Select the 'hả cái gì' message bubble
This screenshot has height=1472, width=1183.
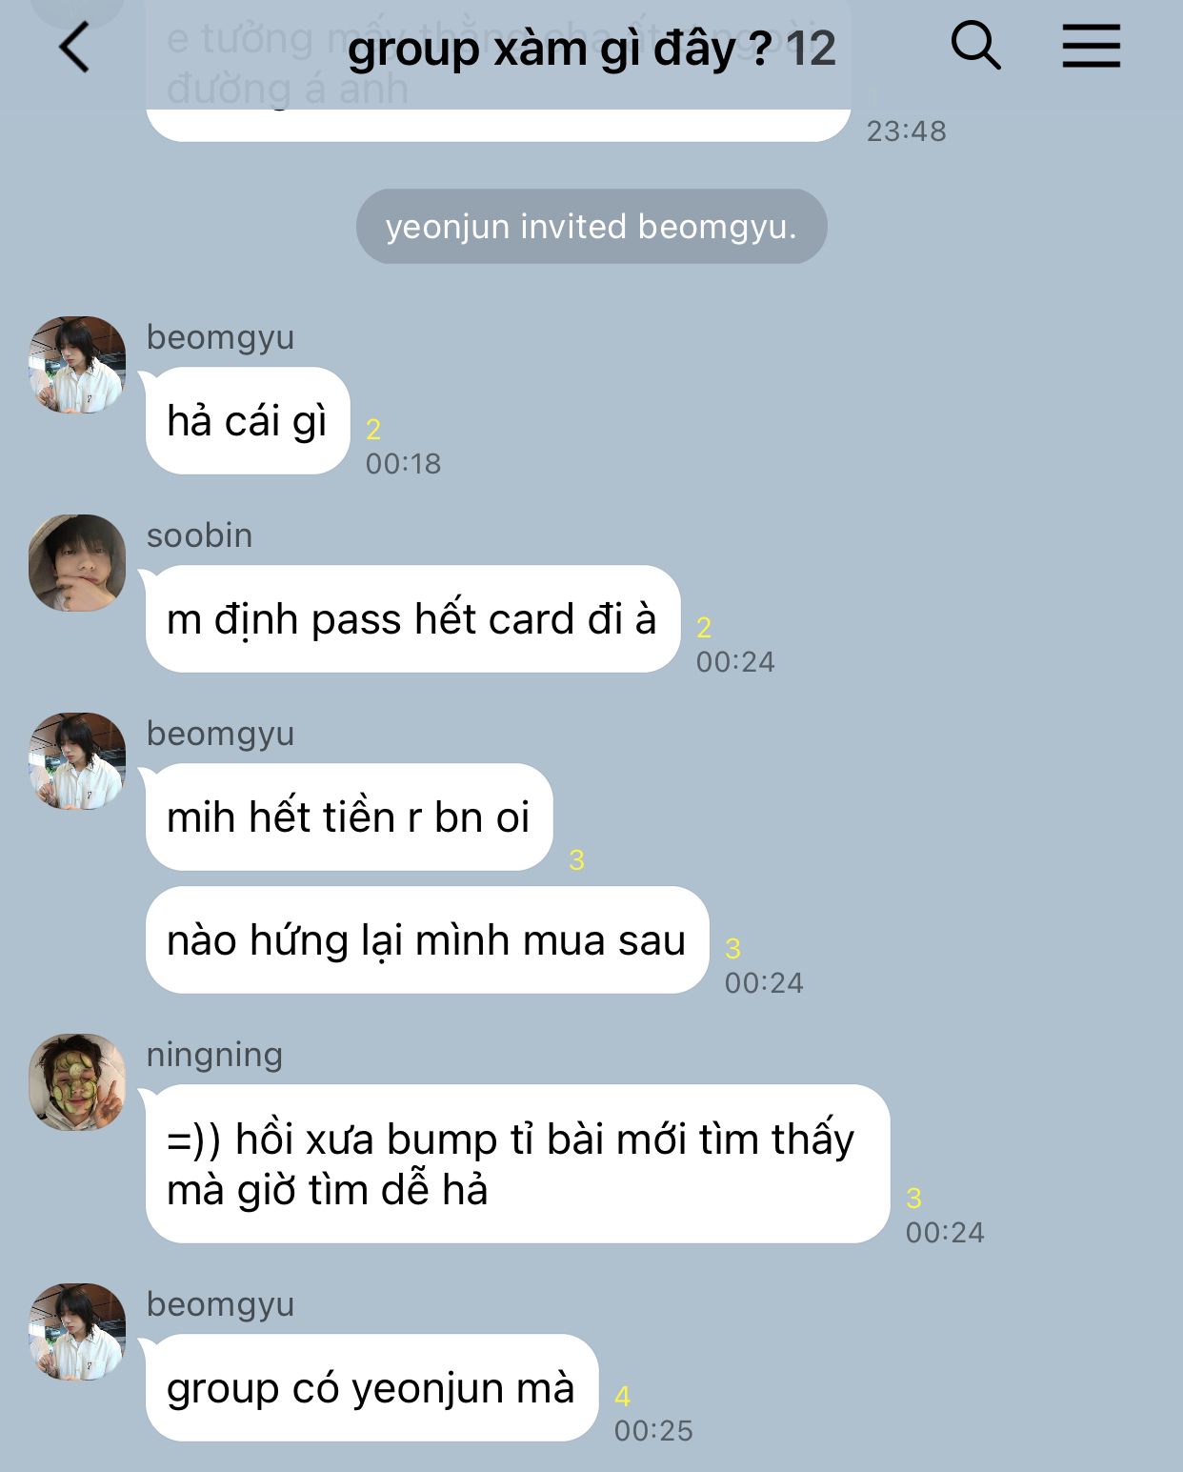[248, 421]
